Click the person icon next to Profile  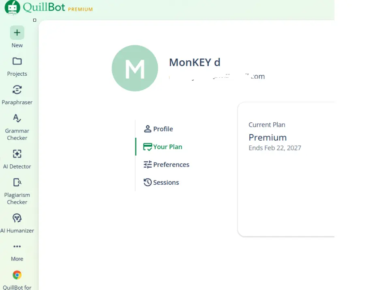tap(148, 129)
